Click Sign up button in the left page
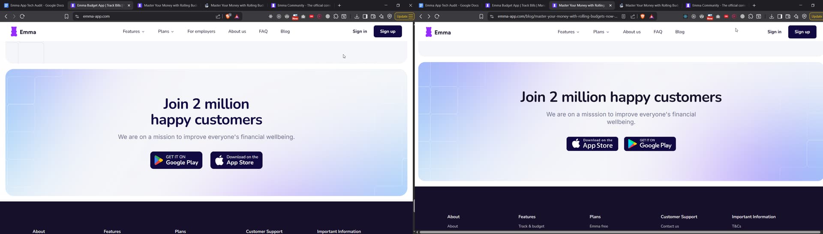823x234 pixels. 387,31
